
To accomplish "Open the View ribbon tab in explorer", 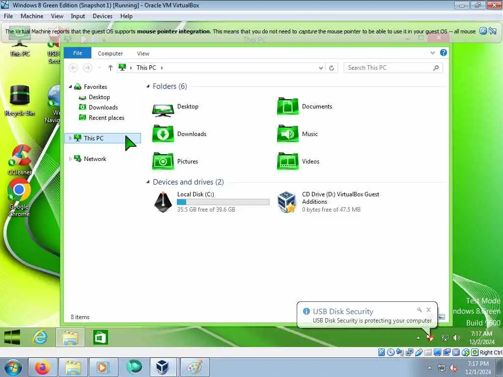I will coord(143,54).
